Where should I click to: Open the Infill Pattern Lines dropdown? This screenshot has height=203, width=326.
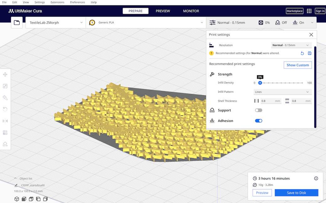coord(282,92)
